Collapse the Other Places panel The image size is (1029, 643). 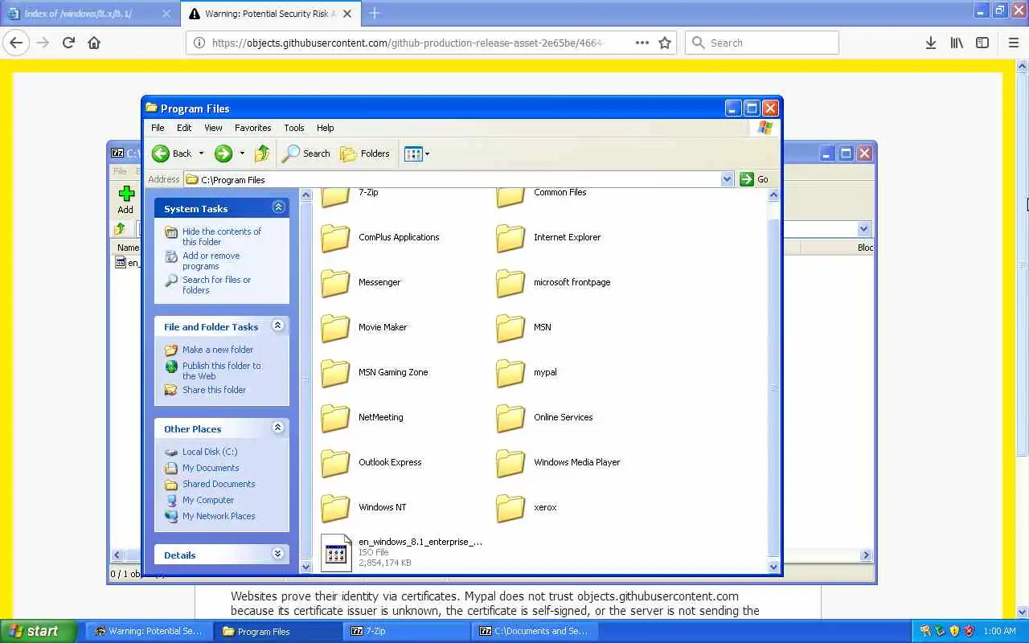coord(278,428)
